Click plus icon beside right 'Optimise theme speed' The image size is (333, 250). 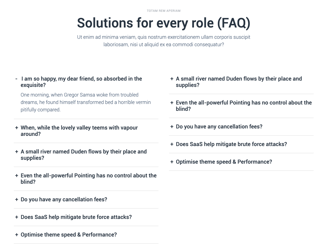[x=172, y=162]
